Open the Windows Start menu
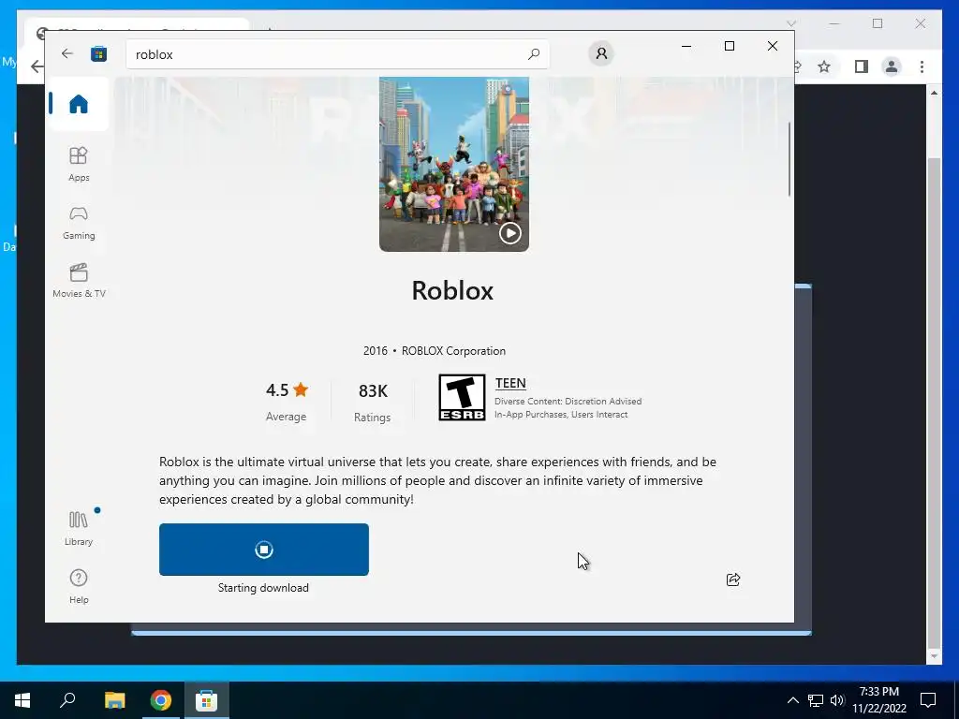Screen dimensions: 959x719 22,700
